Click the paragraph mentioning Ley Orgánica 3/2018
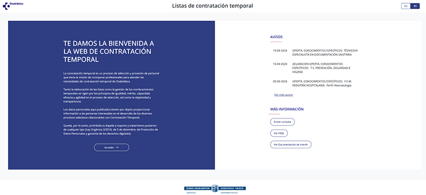 [x=111, y=130]
